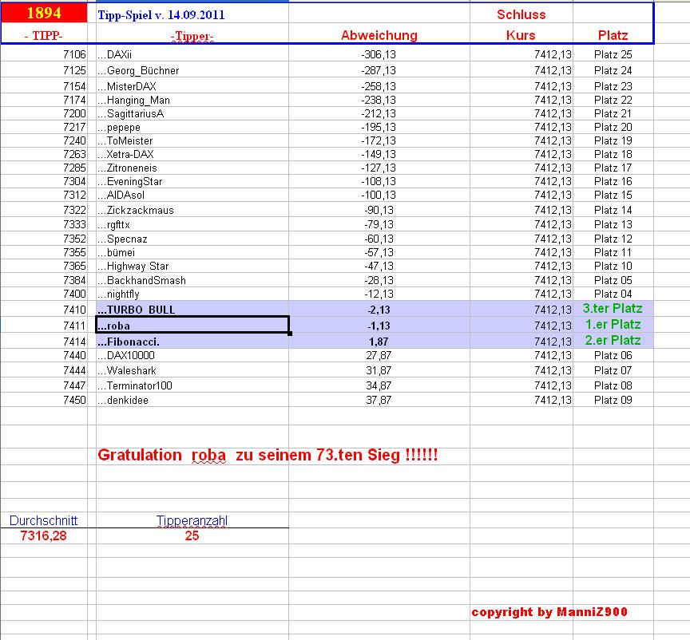Select green '1.er Platz' cell
The image size is (690, 640).
click(613, 325)
